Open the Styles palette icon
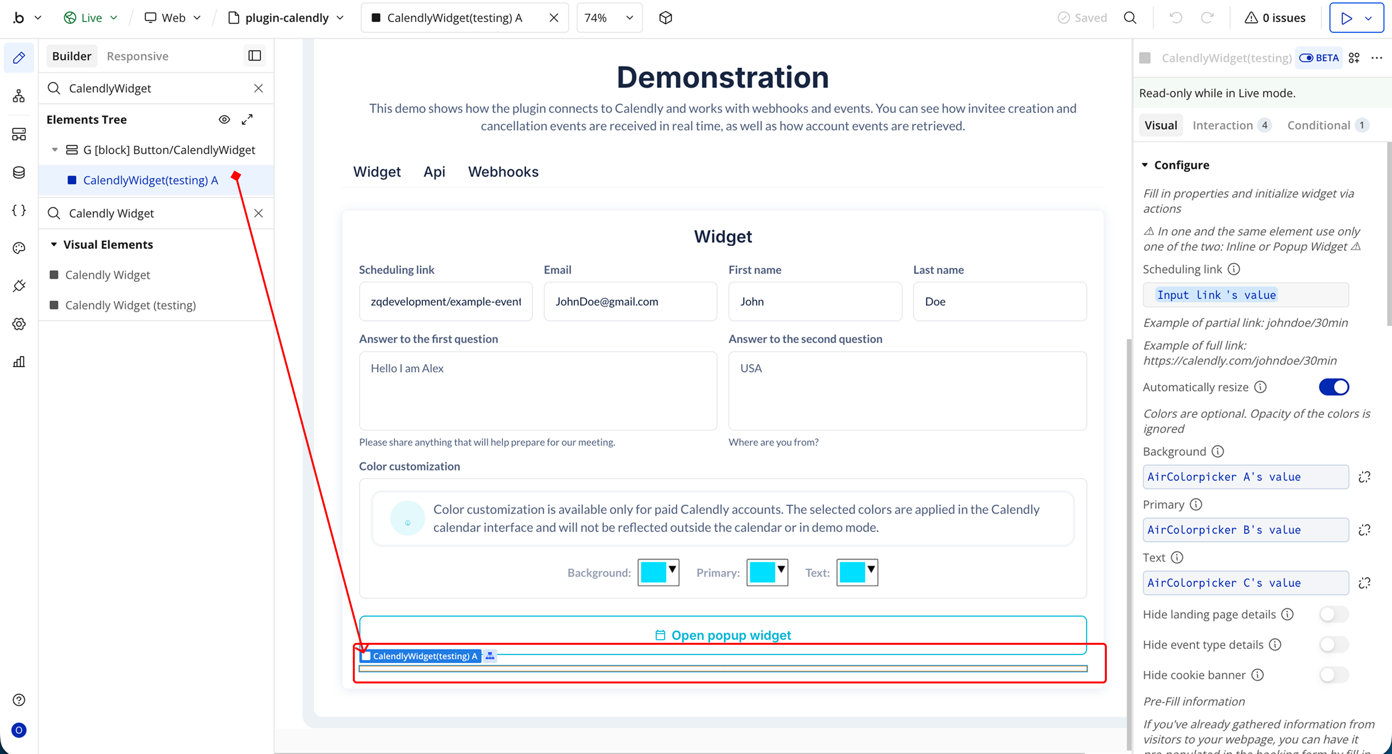Screen dimensions: 1392x754 click(18, 248)
